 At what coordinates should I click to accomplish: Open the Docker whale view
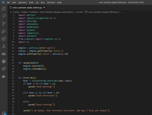(x=4, y=76)
